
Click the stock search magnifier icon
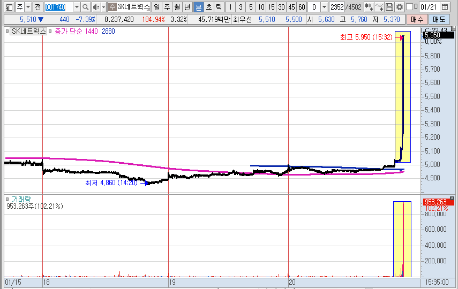tap(85, 7)
